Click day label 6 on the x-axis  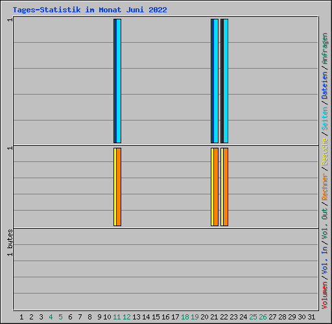70,317
